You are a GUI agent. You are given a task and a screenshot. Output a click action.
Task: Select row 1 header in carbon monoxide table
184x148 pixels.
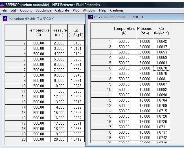click(x=101, y=41)
